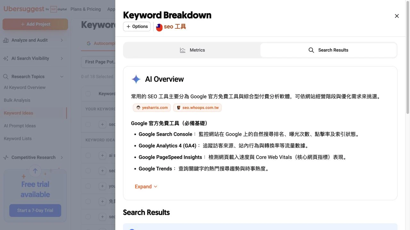Open Keyword Lists in sidebar

pyautogui.click(x=18, y=139)
